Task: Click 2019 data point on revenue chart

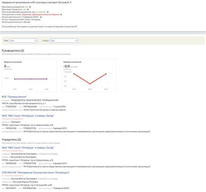Action: pyautogui.click(x=15, y=79)
